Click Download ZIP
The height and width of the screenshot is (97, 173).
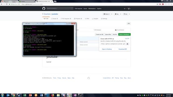[x=122, y=49]
